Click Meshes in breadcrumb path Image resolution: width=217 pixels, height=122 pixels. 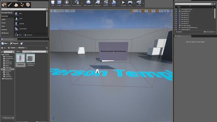pos(21,48)
